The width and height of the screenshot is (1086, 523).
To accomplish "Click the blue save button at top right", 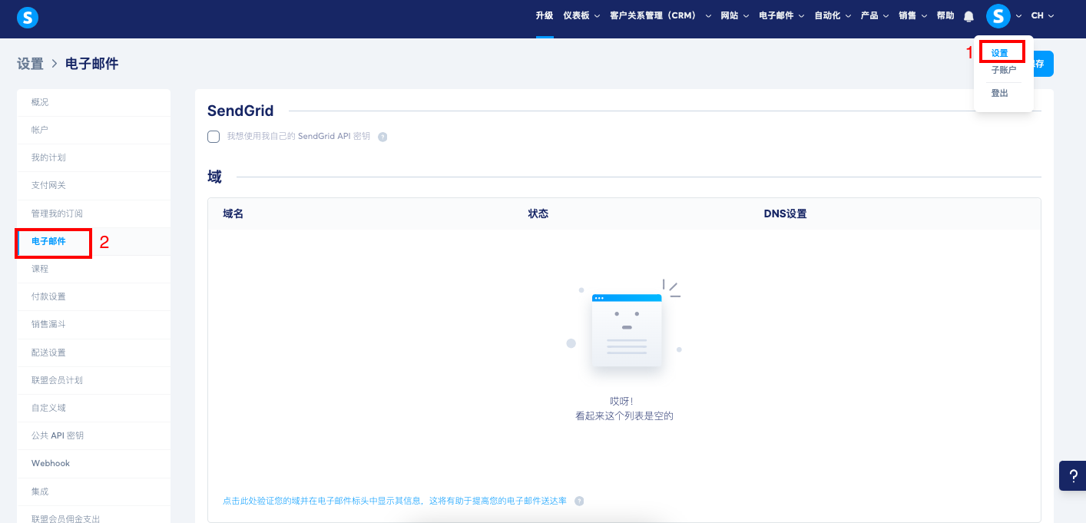I will point(1043,64).
